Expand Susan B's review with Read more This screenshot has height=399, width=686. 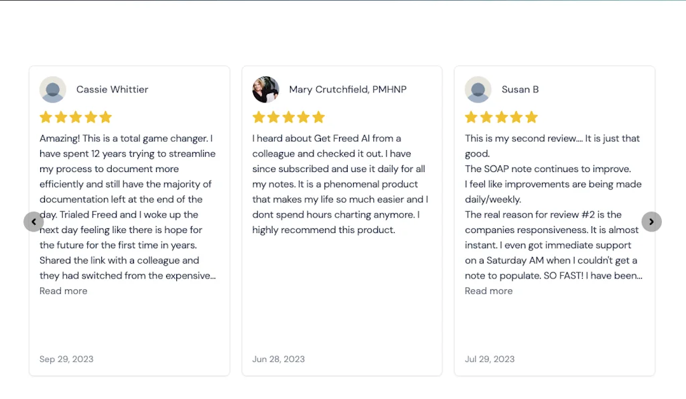coord(488,291)
